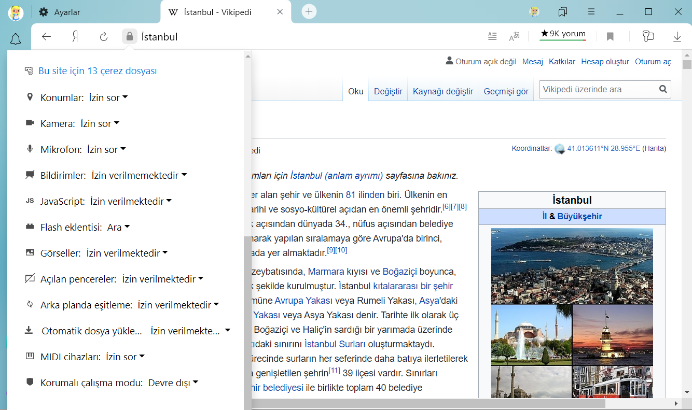
Task: Click the shield icon beside Korumalı çalışma modu
Action: pos(30,382)
